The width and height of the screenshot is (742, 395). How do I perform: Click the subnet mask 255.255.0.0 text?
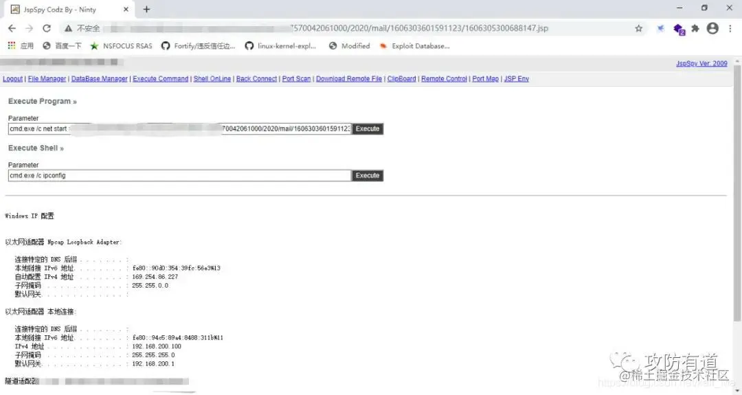(x=150, y=285)
